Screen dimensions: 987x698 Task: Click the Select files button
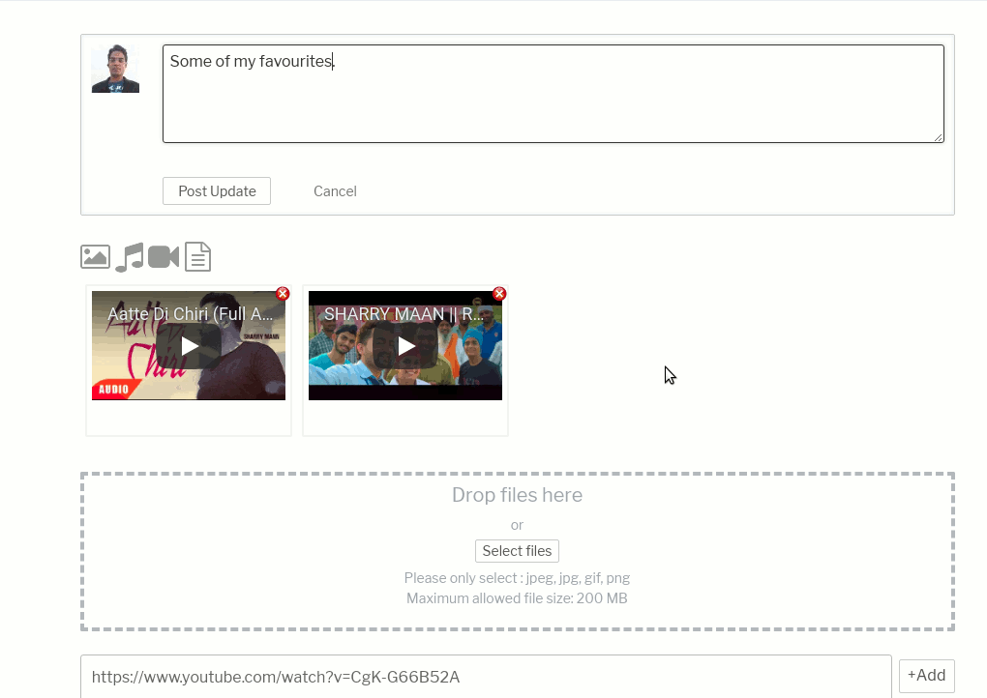click(517, 551)
